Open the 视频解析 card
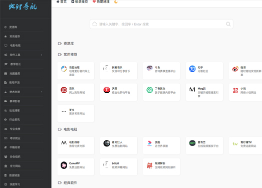262x188 pixels. [x=161, y=167]
